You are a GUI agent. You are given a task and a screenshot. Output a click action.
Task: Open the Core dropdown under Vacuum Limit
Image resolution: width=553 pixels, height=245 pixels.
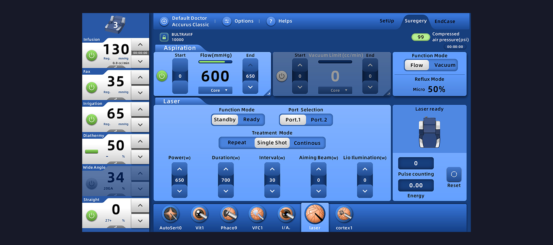(x=335, y=90)
